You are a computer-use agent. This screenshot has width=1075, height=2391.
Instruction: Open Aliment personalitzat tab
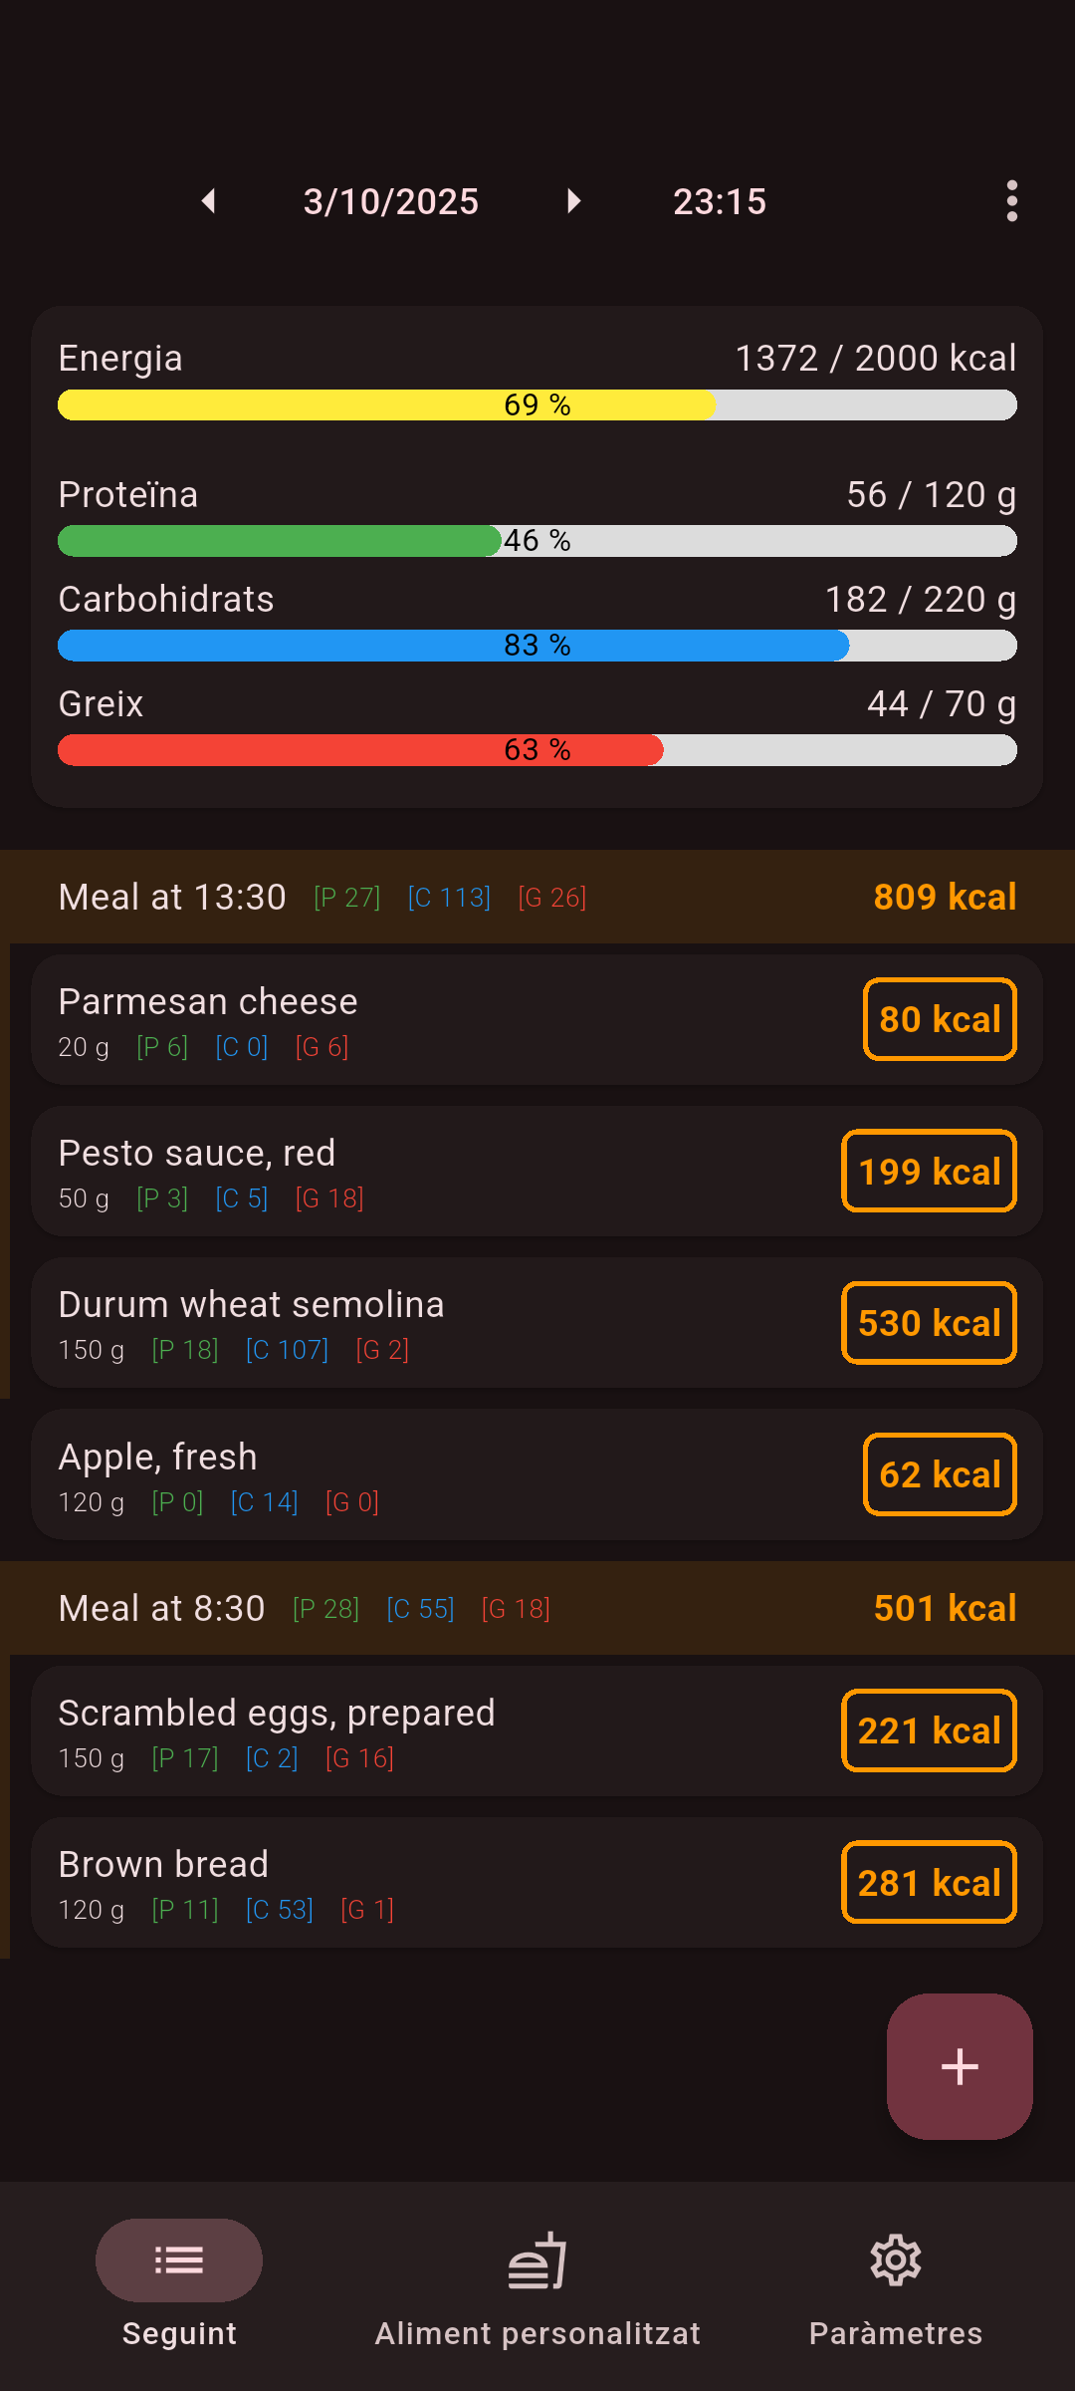click(x=537, y=2283)
